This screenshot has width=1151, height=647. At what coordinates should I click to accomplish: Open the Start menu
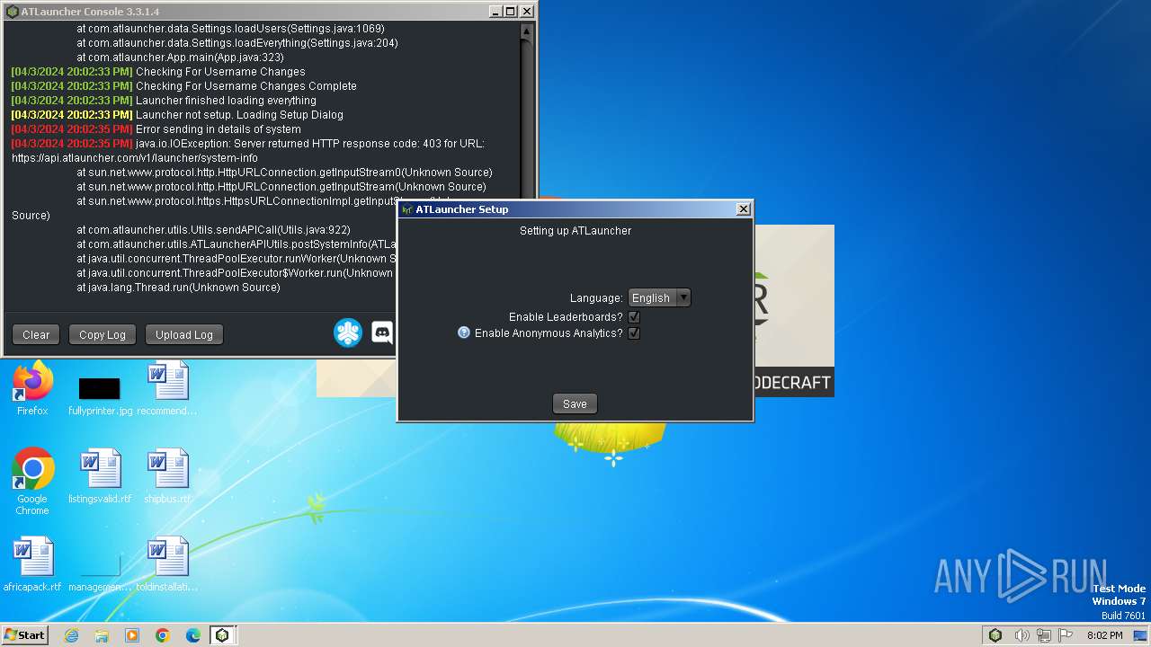click(x=25, y=635)
